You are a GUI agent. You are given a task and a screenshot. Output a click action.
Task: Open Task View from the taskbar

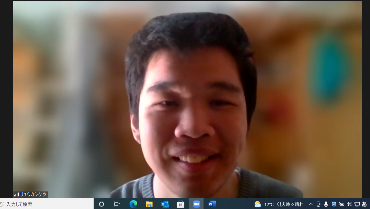pyautogui.click(x=117, y=204)
